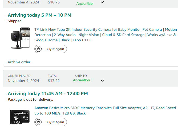Expand ship-to chevron for $18.73 order
Viewport: 178px width, 132px height.
102,2
